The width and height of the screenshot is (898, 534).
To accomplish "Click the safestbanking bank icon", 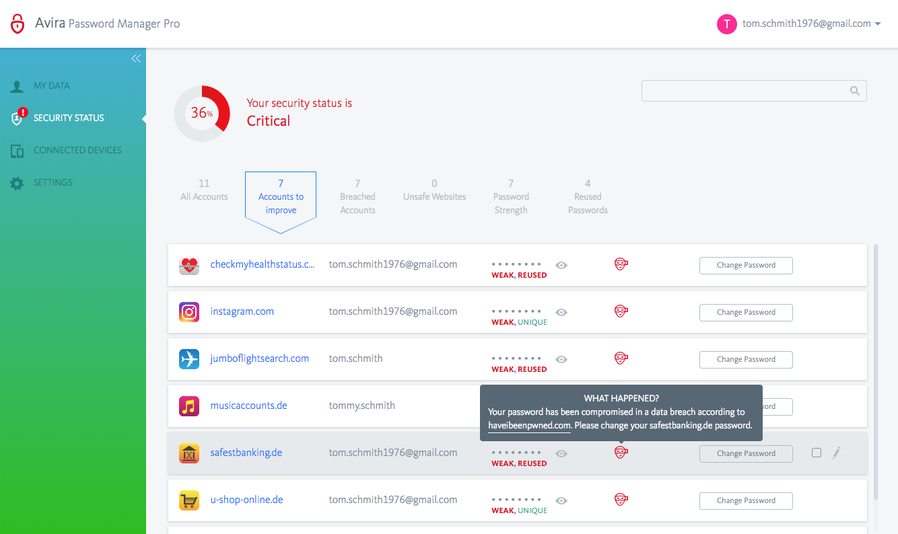I will (x=189, y=453).
